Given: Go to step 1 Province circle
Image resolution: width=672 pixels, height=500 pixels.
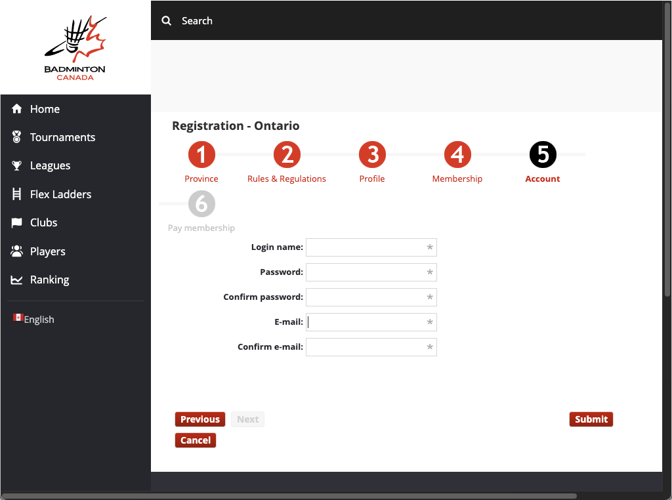Looking at the screenshot, I should (201, 155).
